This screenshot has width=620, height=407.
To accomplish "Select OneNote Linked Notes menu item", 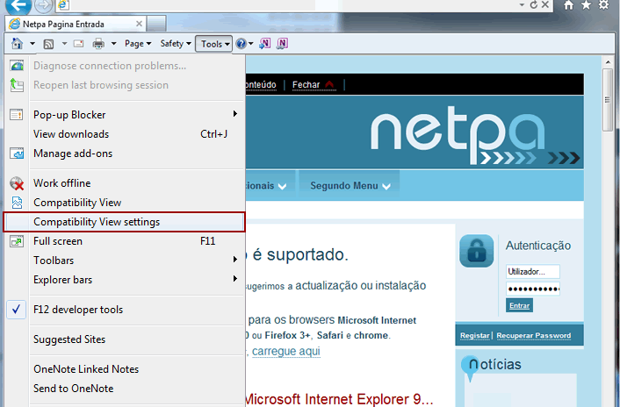I will pyautogui.click(x=125, y=369).
